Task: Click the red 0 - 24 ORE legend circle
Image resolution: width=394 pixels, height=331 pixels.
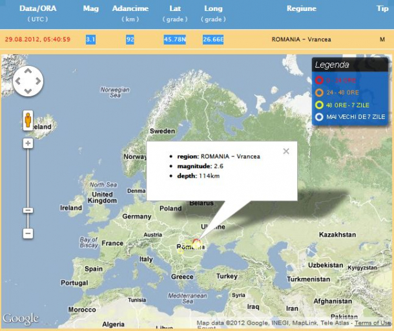Action: point(319,80)
